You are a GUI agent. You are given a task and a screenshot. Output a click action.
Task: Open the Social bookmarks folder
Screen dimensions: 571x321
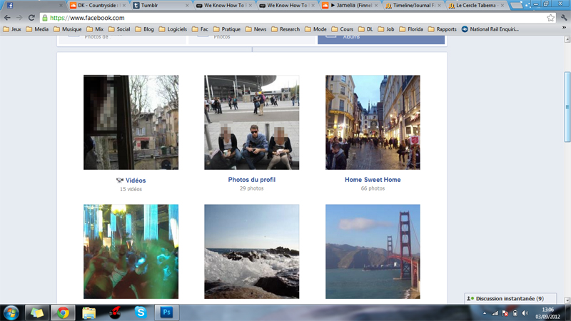tap(119, 29)
